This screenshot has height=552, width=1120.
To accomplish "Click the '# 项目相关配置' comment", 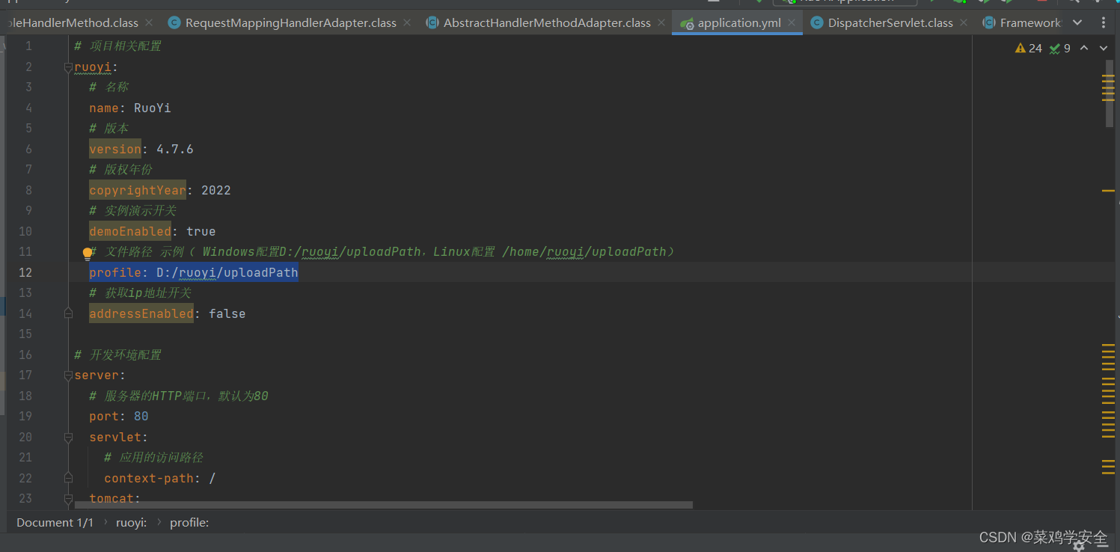I will pos(117,46).
